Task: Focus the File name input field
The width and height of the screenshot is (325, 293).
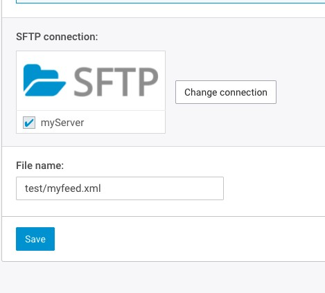Action: 120,188
